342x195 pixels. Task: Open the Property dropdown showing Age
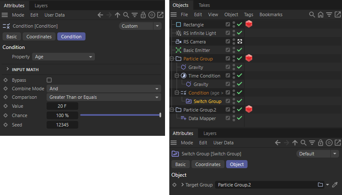pos(63,57)
